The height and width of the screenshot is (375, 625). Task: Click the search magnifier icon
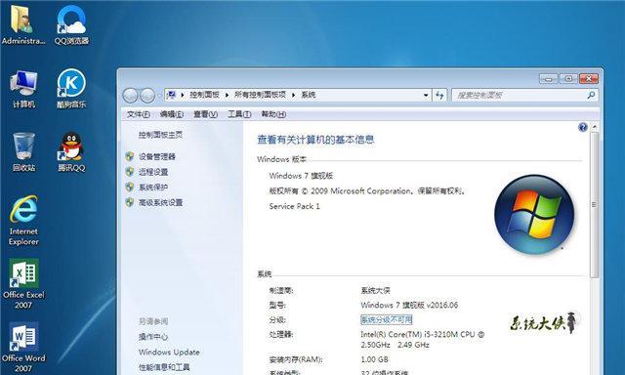click(x=591, y=95)
